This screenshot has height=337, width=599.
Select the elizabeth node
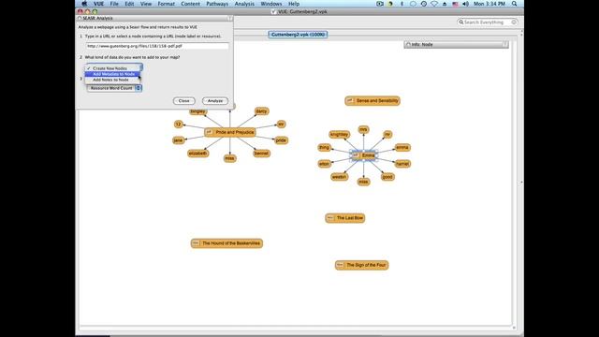(x=197, y=154)
